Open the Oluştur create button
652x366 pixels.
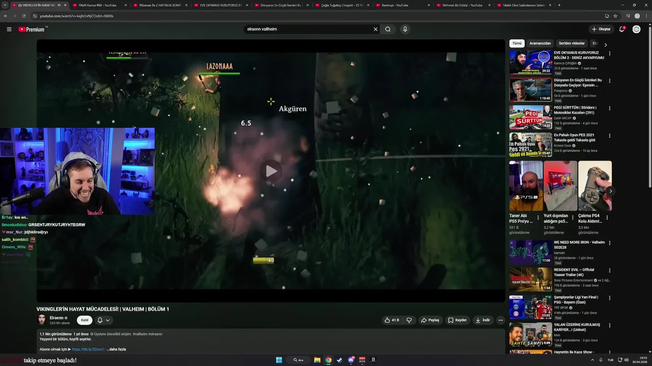601,29
